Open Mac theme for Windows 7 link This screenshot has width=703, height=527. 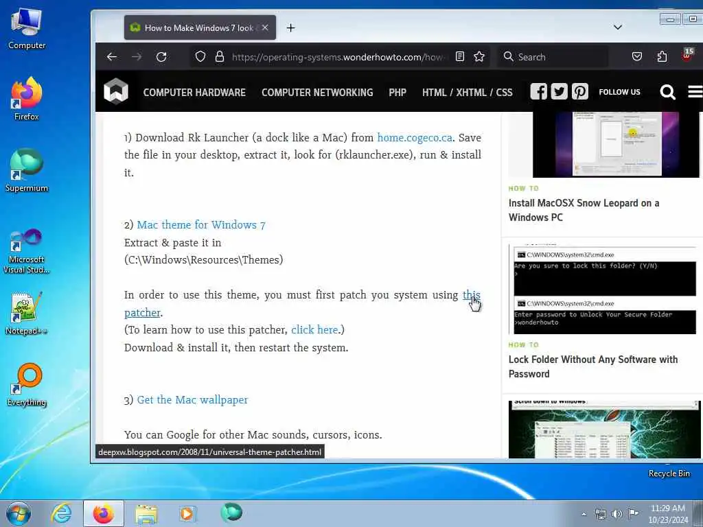(x=201, y=224)
